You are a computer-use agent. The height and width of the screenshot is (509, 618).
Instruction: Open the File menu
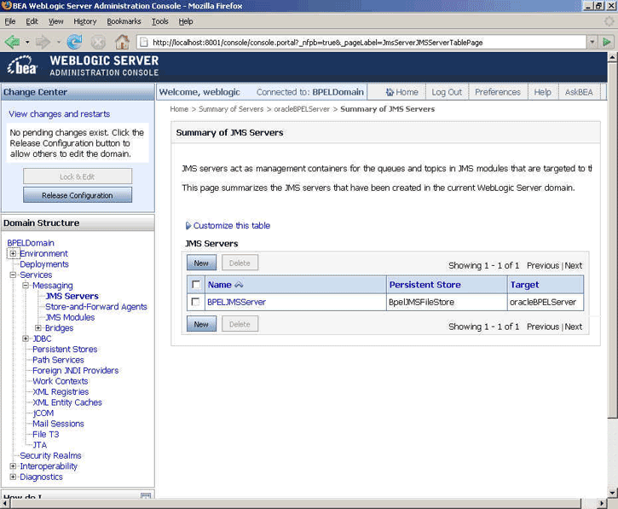(10, 21)
